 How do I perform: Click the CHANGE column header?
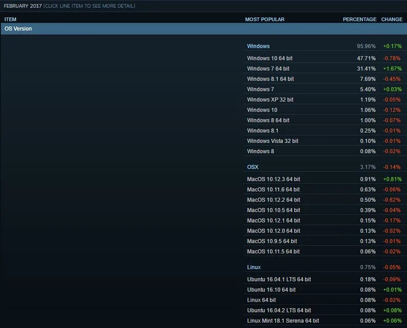[x=392, y=19]
